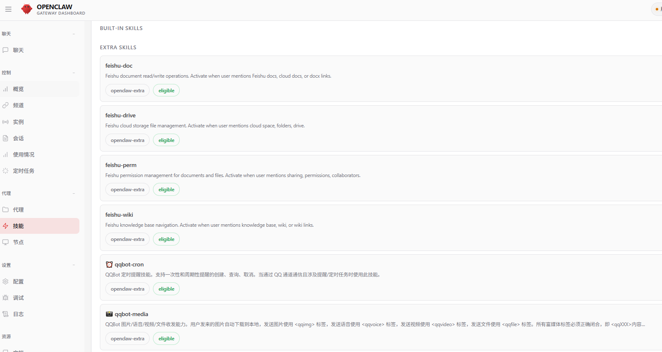Click eligible badge on feishu-doc
Image resolution: width=662 pixels, height=352 pixels.
click(166, 91)
